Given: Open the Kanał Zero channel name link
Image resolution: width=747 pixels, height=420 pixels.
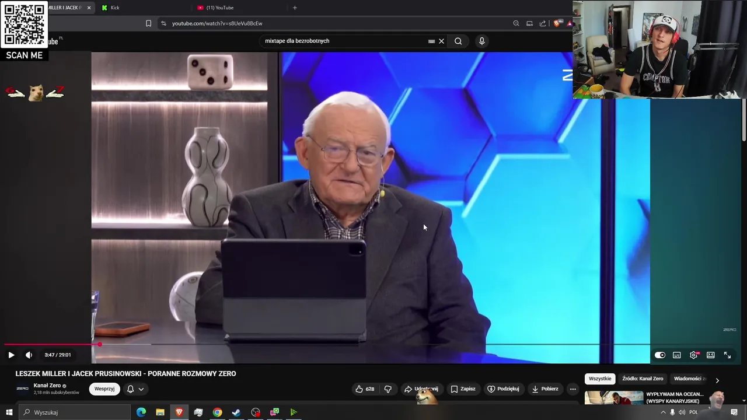Looking at the screenshot, I should point(47,386).
